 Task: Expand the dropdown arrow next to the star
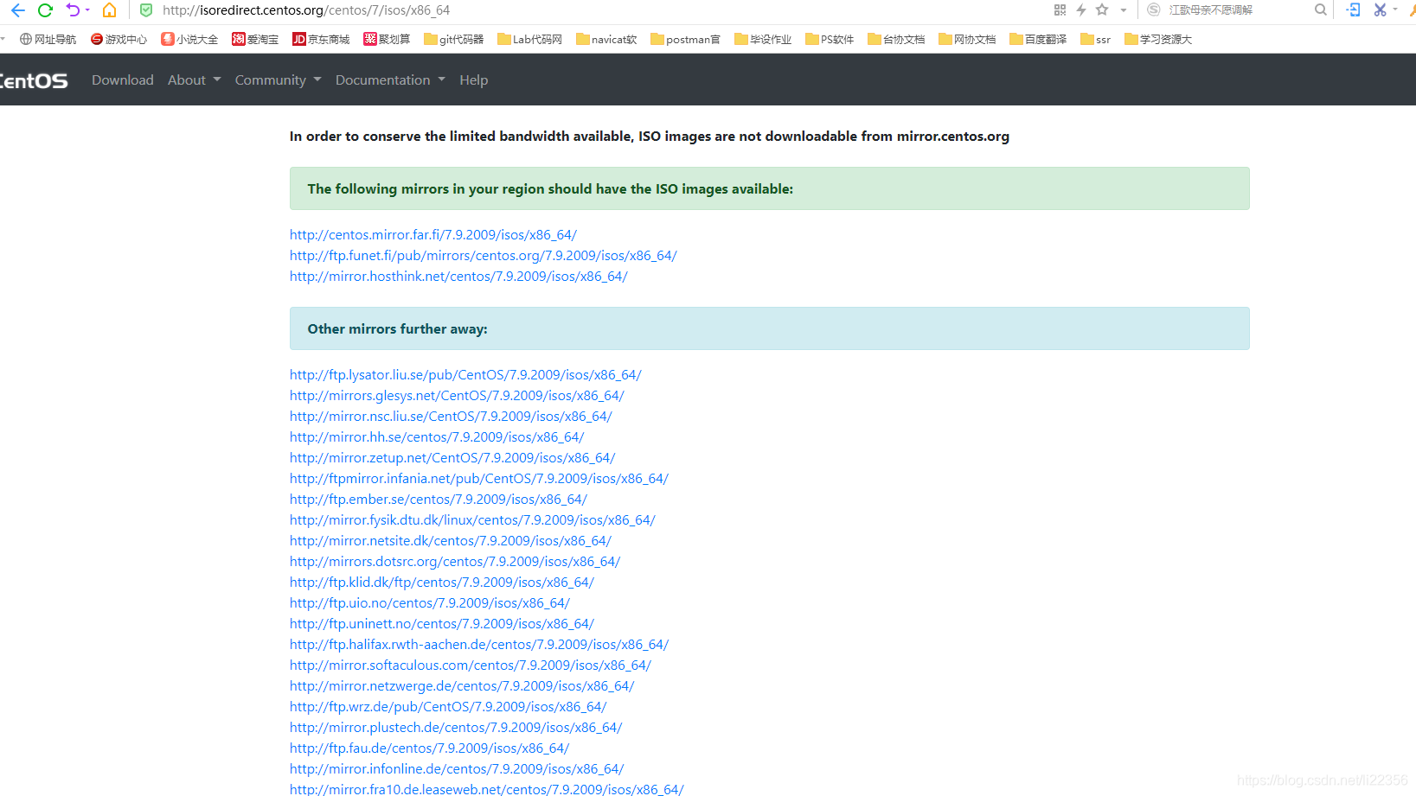tap(1123, 10)
